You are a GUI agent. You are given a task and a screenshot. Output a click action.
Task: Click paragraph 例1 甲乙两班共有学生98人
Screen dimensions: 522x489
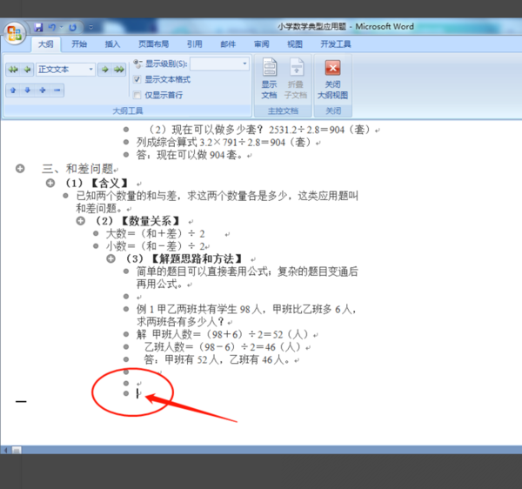coord(246,315)
